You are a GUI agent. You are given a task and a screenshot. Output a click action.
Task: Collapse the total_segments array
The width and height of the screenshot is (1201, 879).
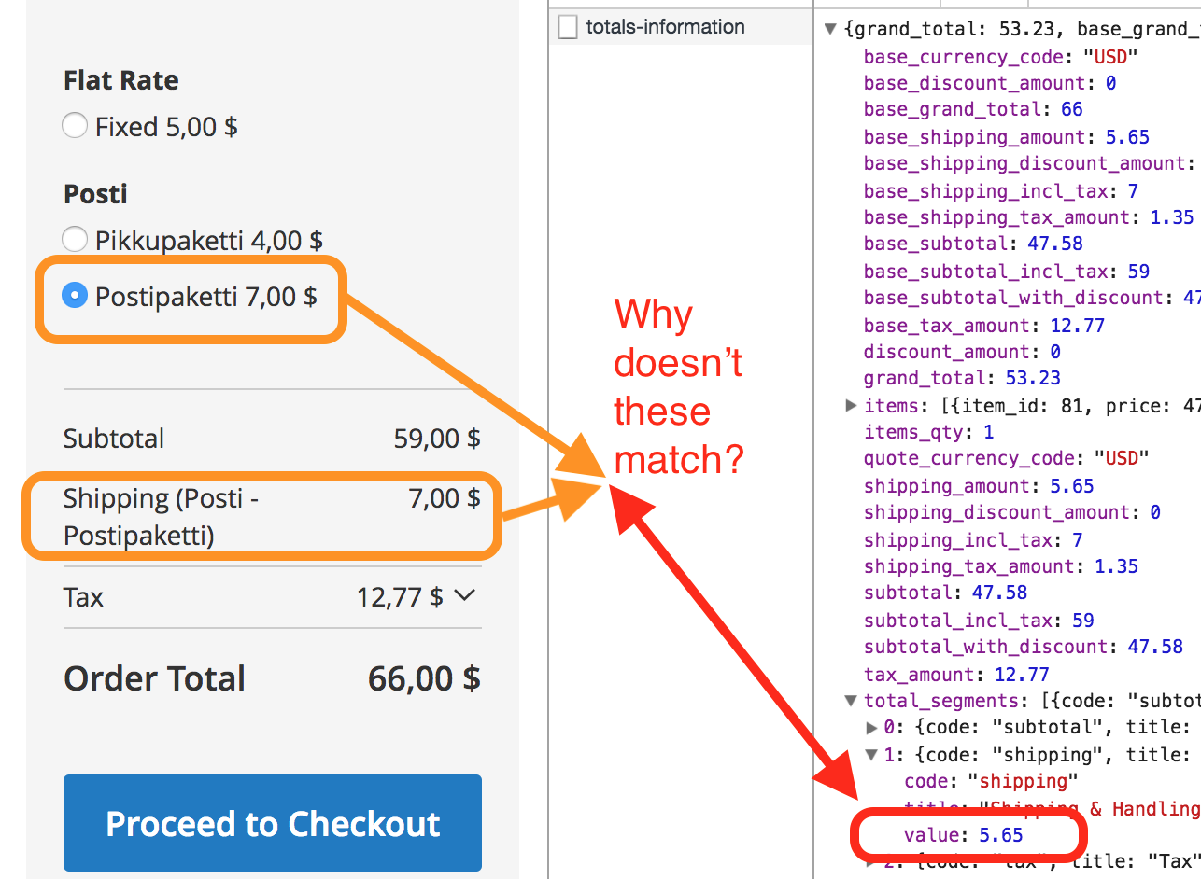pyautogui.click(x=851, y=700)
